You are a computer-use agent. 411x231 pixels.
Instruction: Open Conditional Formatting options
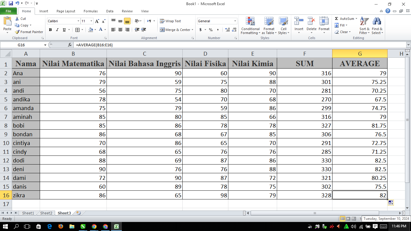(250, 26)
